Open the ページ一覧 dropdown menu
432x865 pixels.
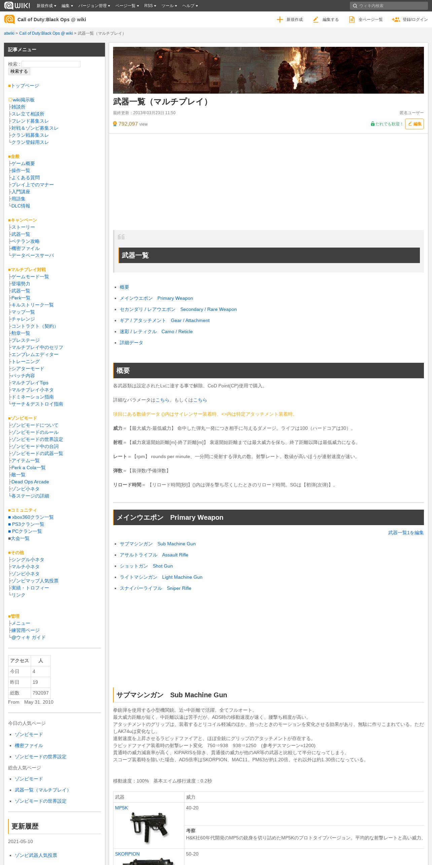click(x=127, y=6)
